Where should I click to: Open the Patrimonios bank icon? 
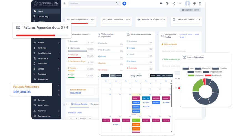(x=35, y=58)
